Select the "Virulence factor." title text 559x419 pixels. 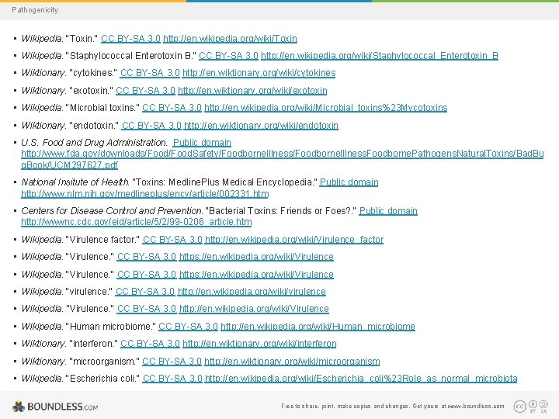coord(103,240)
